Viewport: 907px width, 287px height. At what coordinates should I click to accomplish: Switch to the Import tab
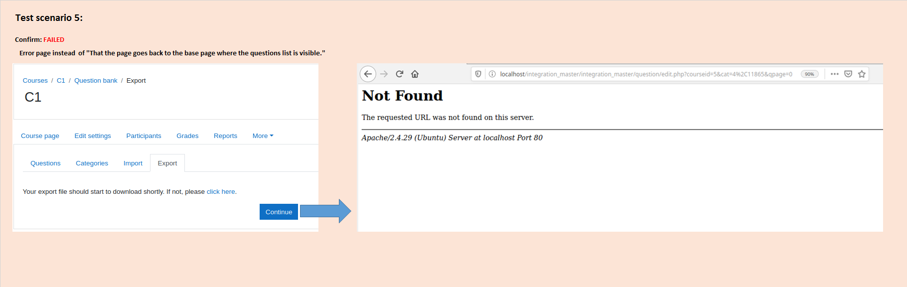click(133, 163)
